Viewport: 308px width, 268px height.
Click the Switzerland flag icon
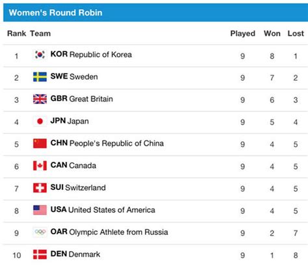(40, 188)
